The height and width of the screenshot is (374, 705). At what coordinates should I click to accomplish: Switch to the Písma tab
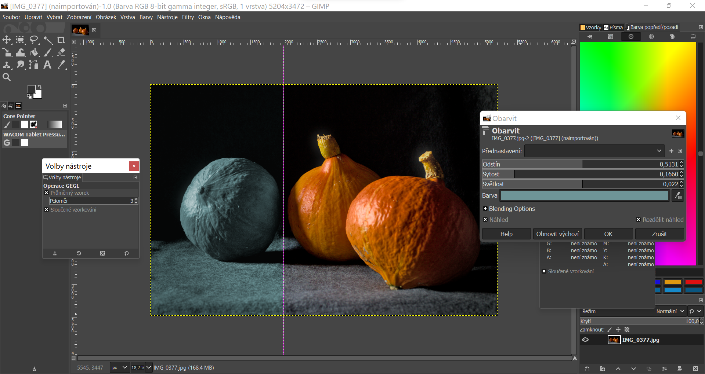point(613,27)
